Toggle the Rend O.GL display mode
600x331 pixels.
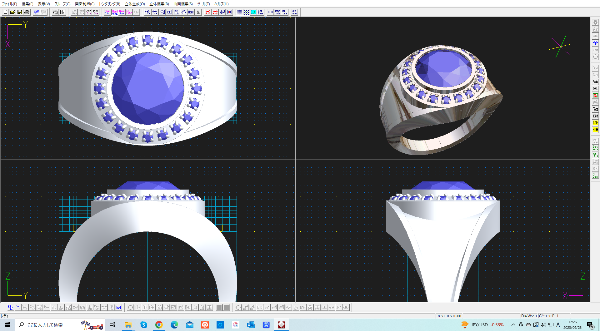click(x=114, y=12)
